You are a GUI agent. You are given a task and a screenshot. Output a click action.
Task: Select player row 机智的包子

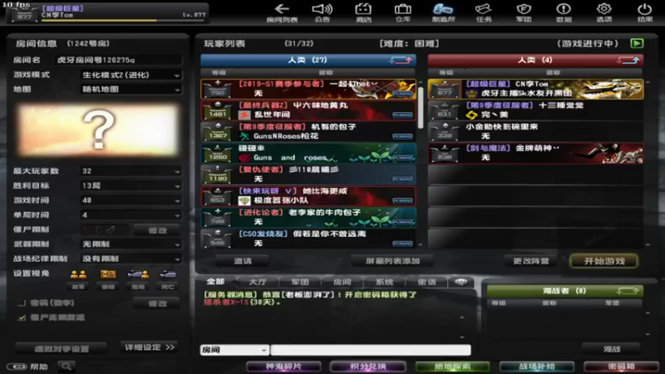click(308, 132)
